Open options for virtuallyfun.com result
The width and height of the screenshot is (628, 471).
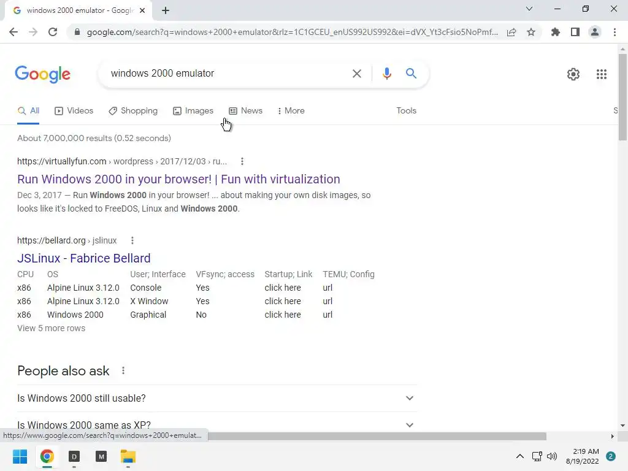242,161
